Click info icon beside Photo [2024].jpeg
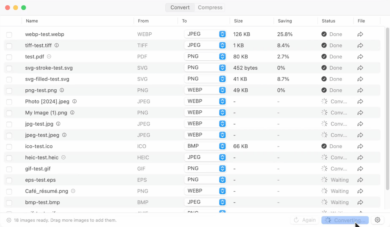 pos(75,101)
